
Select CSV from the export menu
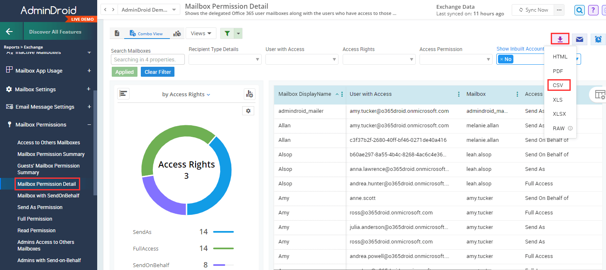[x=558, y=85]
